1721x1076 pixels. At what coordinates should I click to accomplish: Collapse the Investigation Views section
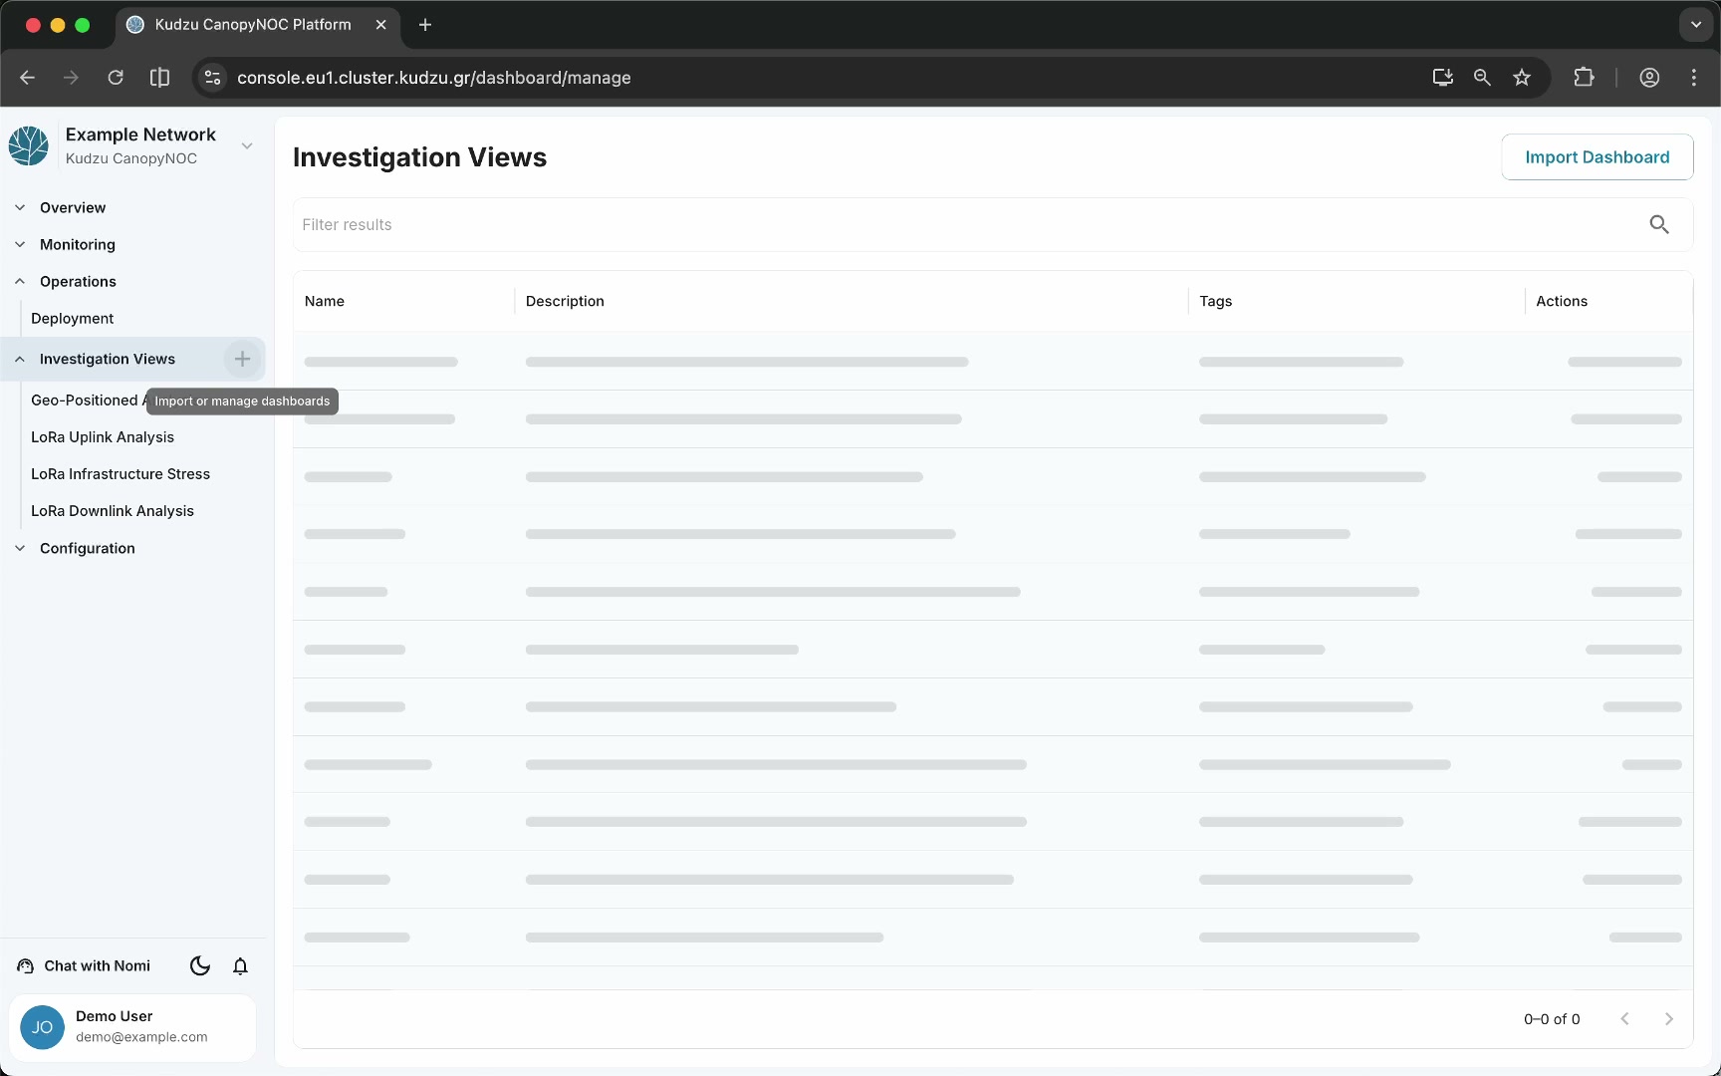(x=20, y=359)
